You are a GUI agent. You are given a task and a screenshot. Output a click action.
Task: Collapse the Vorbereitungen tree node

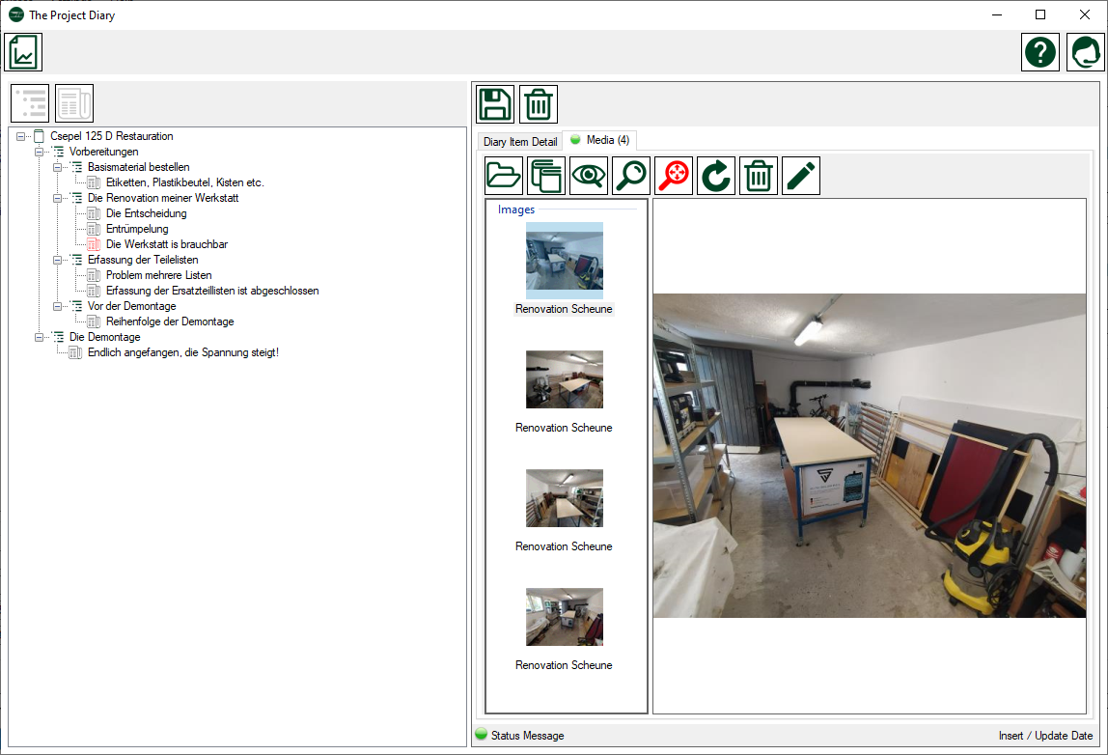pyautogui.click(x=40, y=152)
